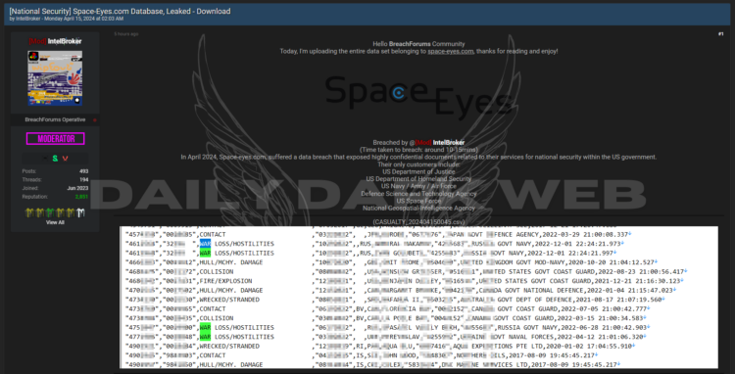The image size is (735, 374).
Task: Click the BreachForums Operative user title
Action: [x=55, y=119]
